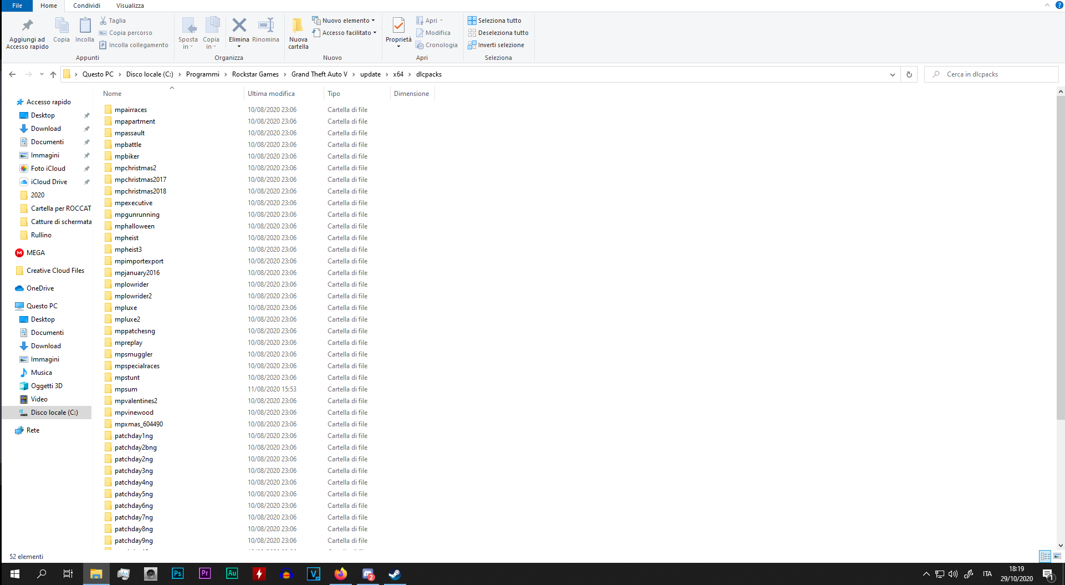The height and width of the screenshot is (585, 1065).
Task: Switch to large icons view in status bar
Action: click(1057, 556)
